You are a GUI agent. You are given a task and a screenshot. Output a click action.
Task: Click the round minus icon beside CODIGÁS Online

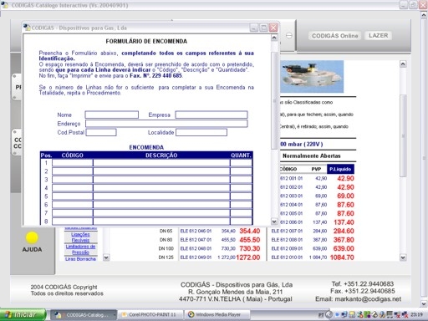click(x=289, y=36)
